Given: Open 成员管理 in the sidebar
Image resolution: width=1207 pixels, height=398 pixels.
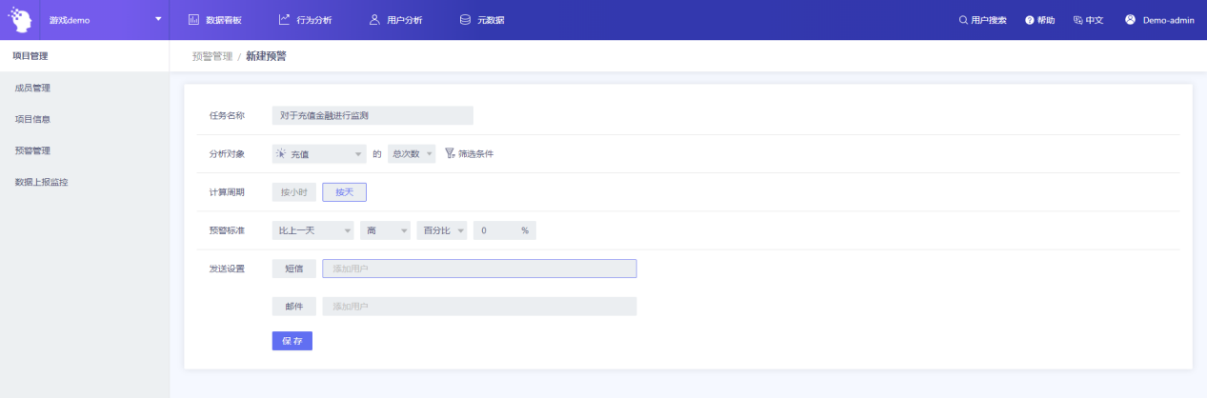Looking at the screenshot, I should coord(32,88).
